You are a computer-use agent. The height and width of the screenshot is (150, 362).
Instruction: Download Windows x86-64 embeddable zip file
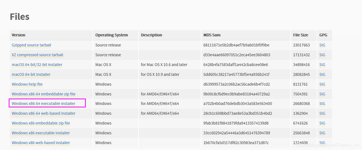[x=44, y=94]
